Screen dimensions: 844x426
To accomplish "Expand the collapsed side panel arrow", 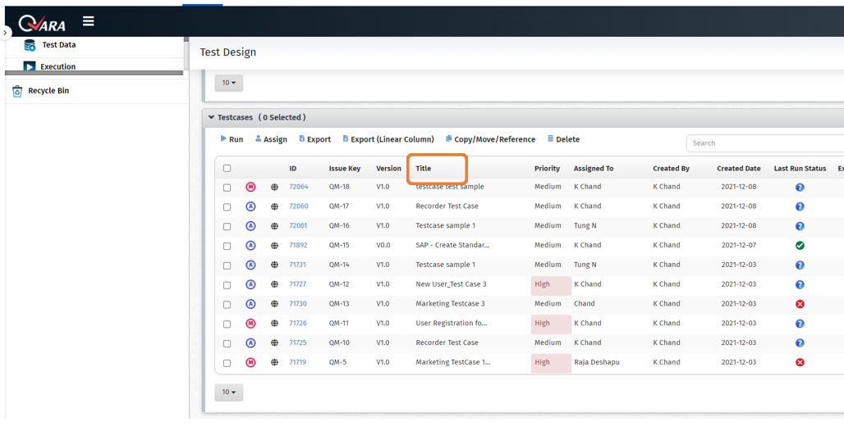I will click(x=5, y=33).
